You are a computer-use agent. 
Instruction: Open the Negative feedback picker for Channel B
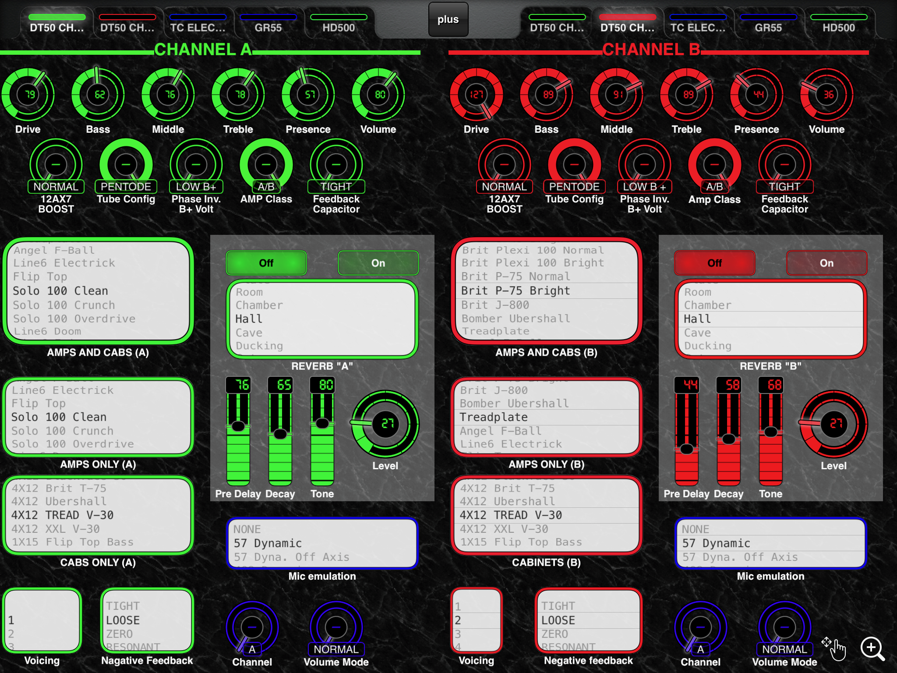pyautogui.click(x=589, y=620)
